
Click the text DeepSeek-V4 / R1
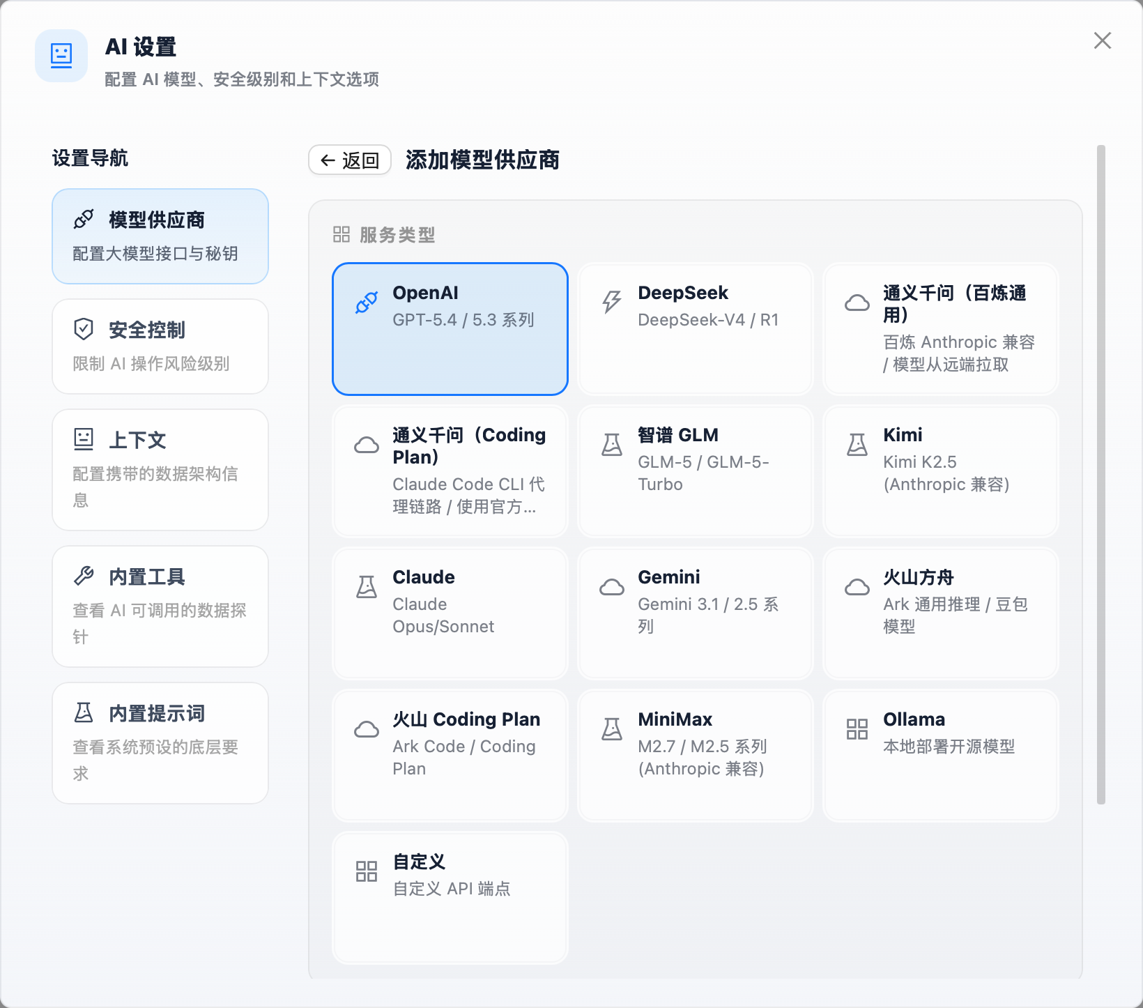point(708,320)
